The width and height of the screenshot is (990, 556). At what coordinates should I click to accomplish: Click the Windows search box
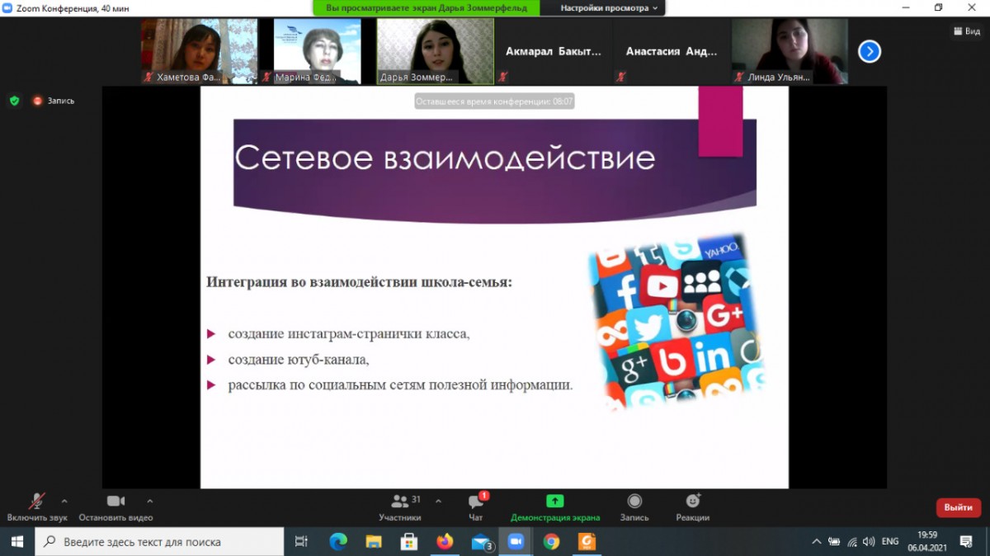161,542
